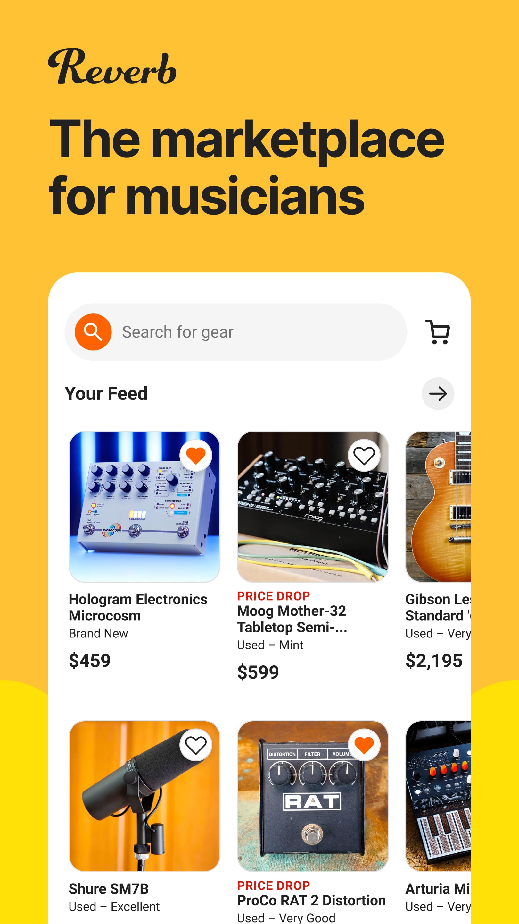Viewport: 519px width, 924px height.
Task: Unfavorite the ProCo RAT 2 Distortion
Action: click(364, 745)
